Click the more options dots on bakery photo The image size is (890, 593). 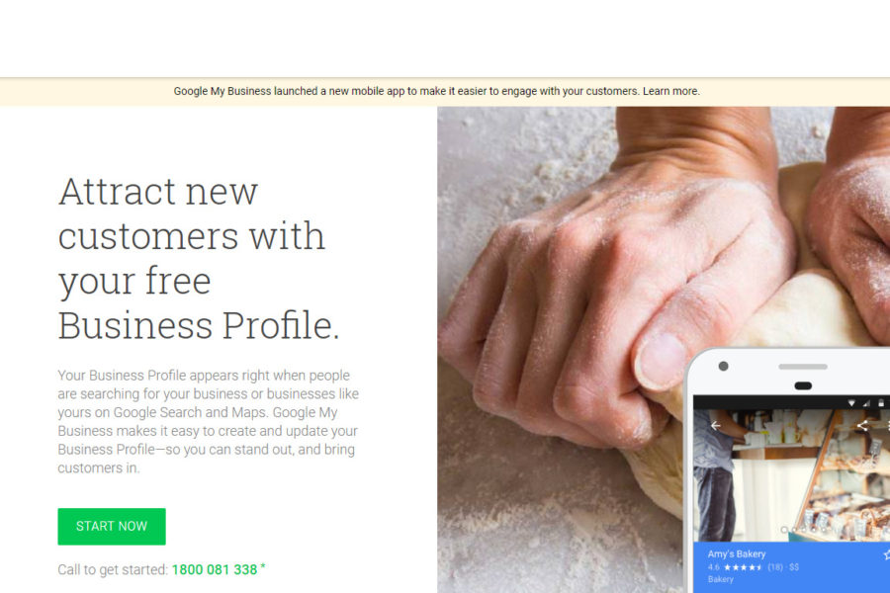(888, 426)
